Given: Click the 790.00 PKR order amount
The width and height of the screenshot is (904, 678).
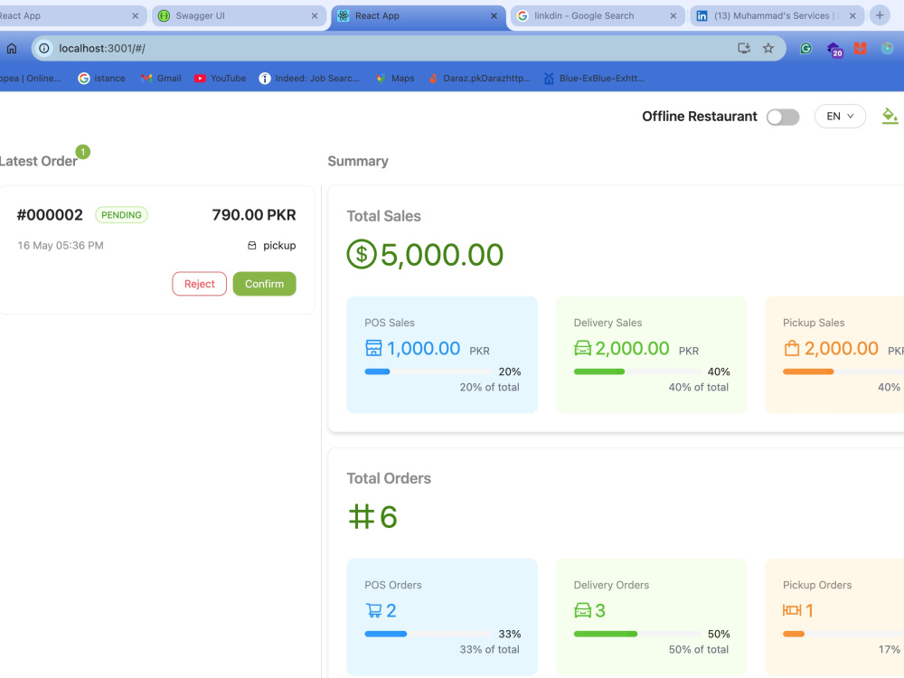Looking at the screenshot, I should point(254,215).
